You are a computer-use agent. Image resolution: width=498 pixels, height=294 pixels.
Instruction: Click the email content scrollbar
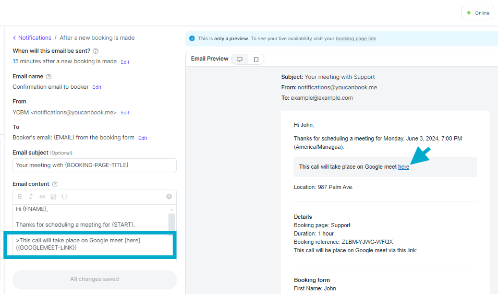(x=172, y=222)
